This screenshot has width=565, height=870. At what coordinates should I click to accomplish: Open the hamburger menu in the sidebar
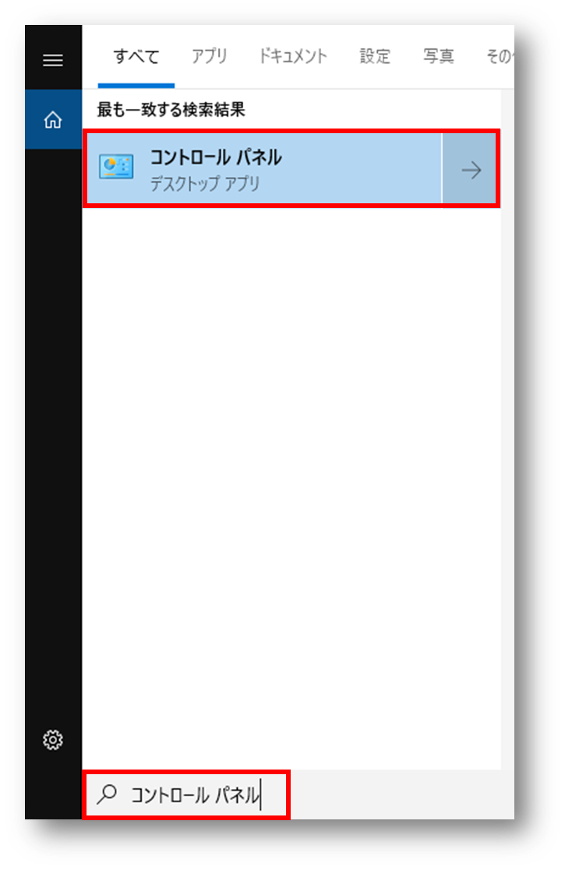[53, 60]
